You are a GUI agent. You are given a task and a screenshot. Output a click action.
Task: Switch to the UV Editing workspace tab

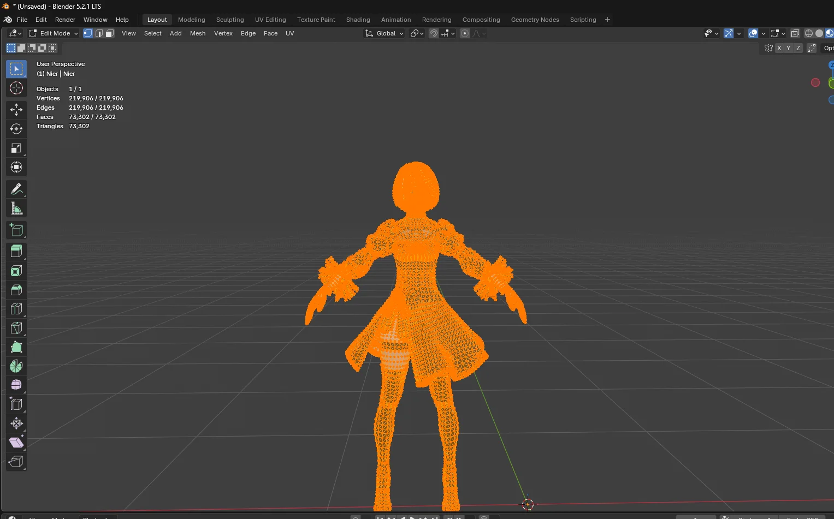[x=270, y=20]
